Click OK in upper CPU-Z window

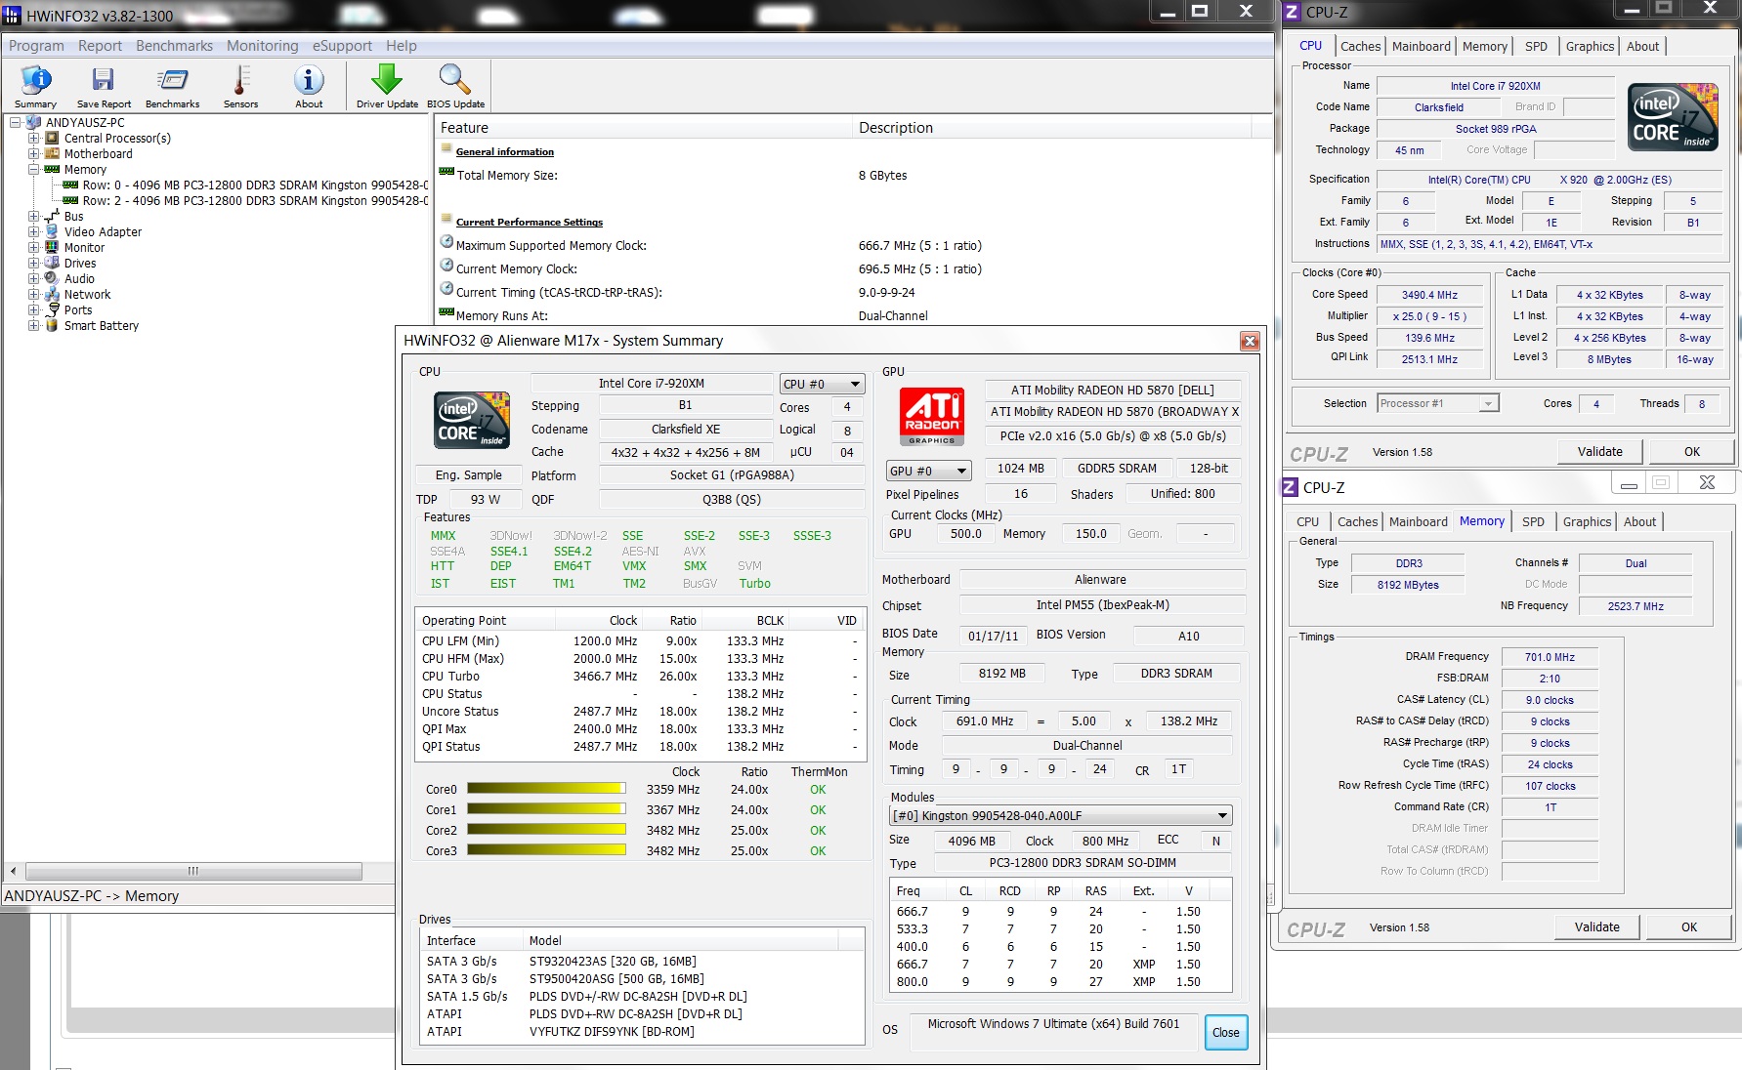point(1691,452)
